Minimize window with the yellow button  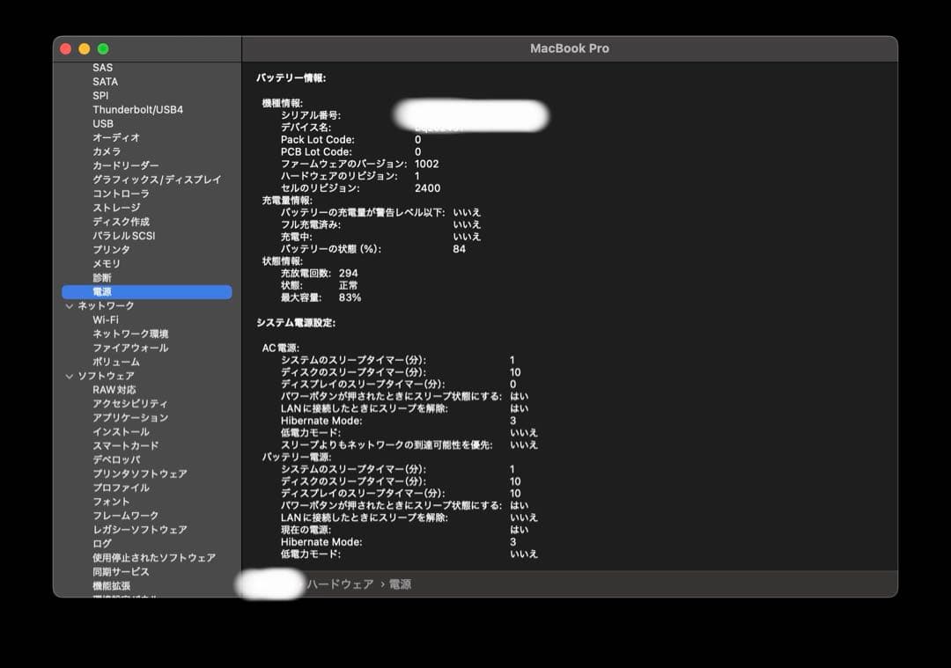coord(85,48)
